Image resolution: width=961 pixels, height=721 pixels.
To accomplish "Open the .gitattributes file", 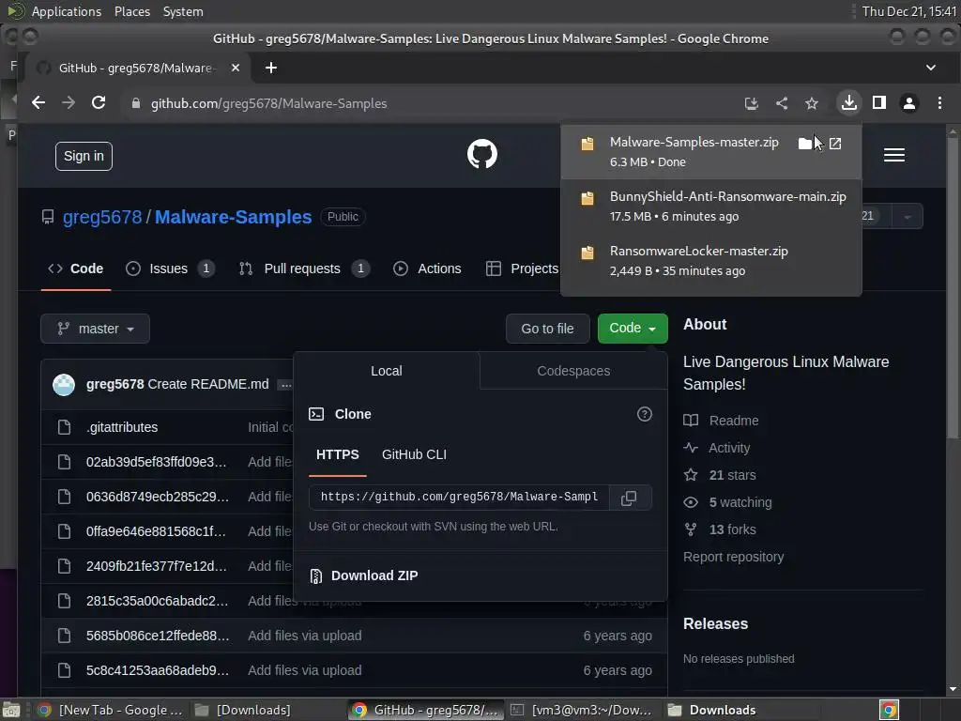I will tap(122, 427).
